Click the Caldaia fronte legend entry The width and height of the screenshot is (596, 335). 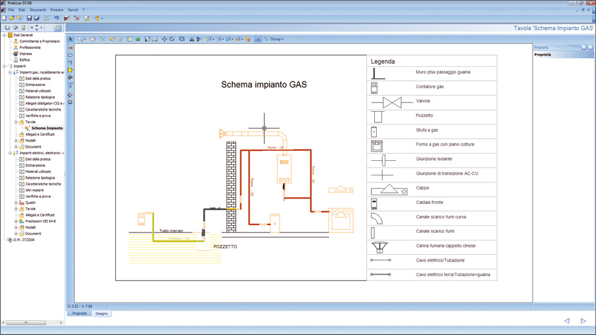pos(429,203)
